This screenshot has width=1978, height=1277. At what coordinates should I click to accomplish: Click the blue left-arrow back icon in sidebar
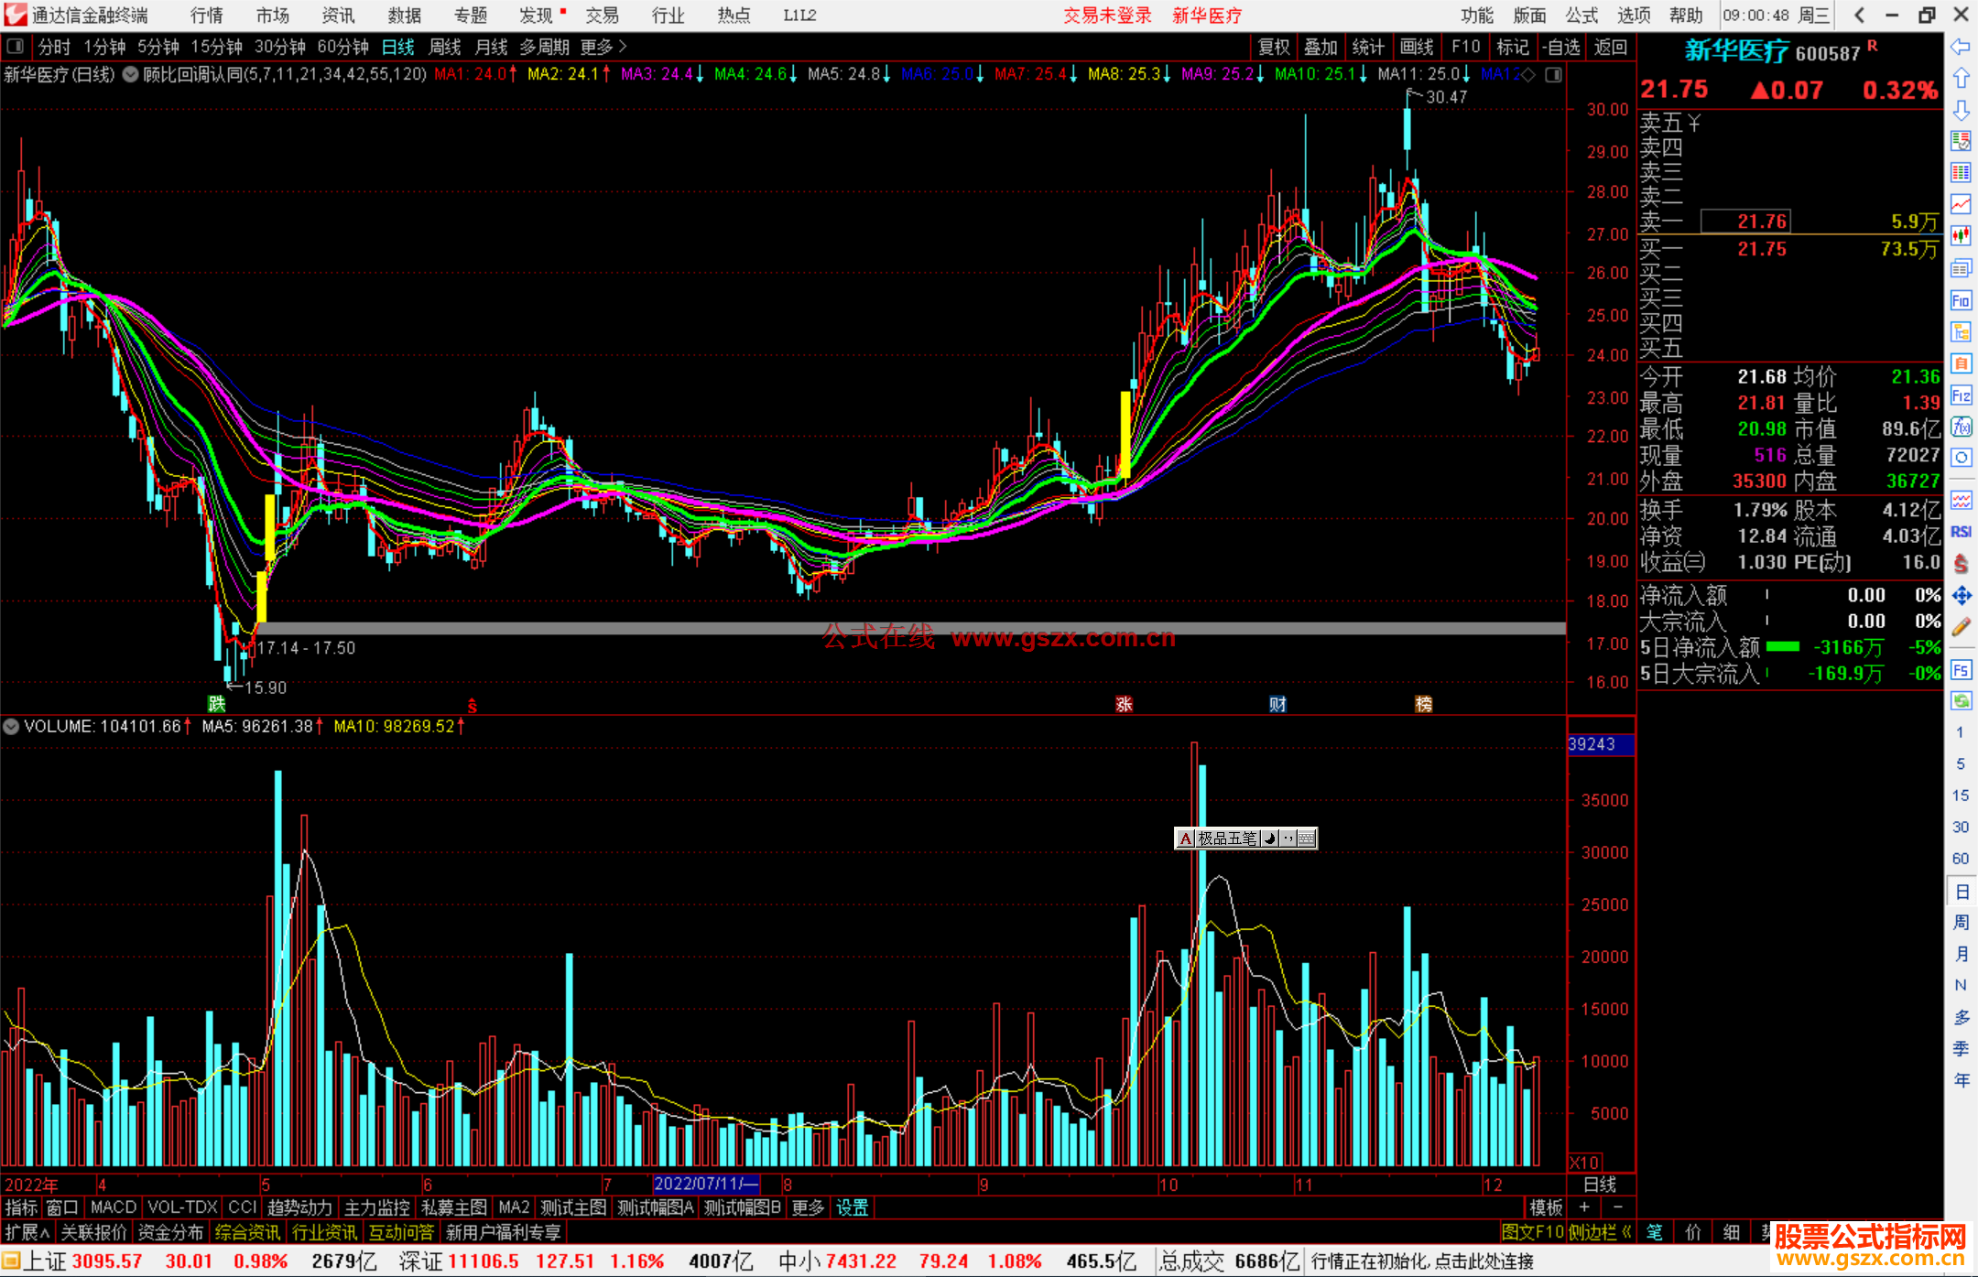point(1961,47)
